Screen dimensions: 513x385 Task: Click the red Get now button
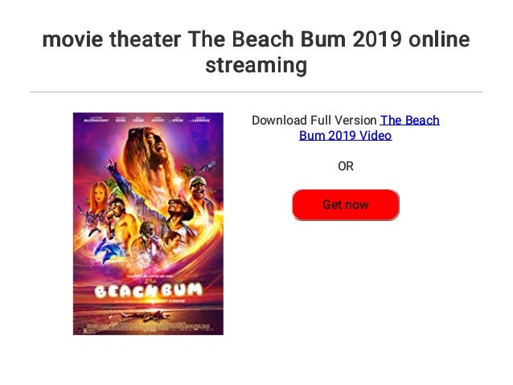click(345, 205)
